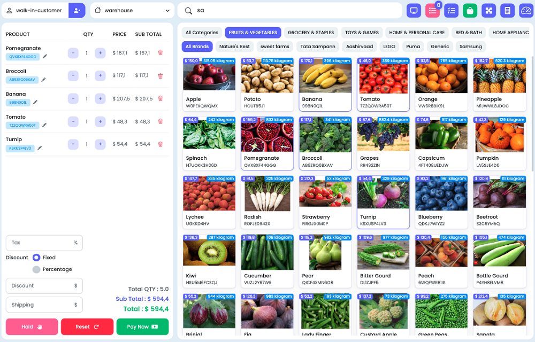Viewport: 535px width, 342px height.
Task: Open the calculator icon
Action: [507, 10]
